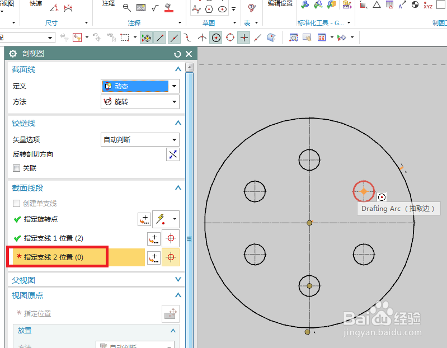The image size is (447, 348).
Task: Click the area fill bucket icon
Action: (x=169, y=8)
